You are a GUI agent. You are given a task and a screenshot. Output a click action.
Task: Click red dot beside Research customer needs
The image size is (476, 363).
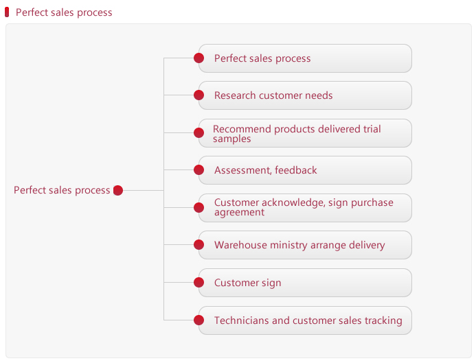click(199, 95)
